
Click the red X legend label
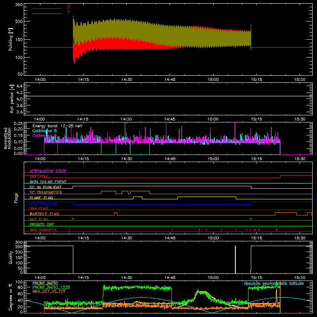[x=69, y=7]
